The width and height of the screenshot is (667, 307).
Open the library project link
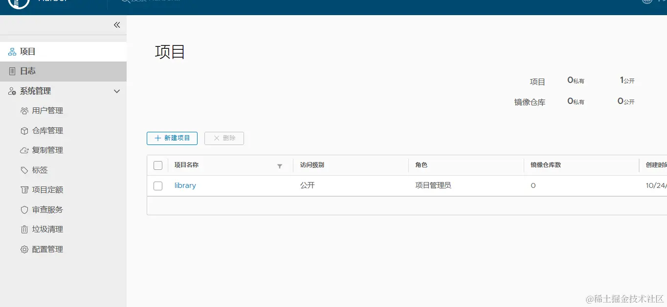pyautogui.click(x=185, y=185)
